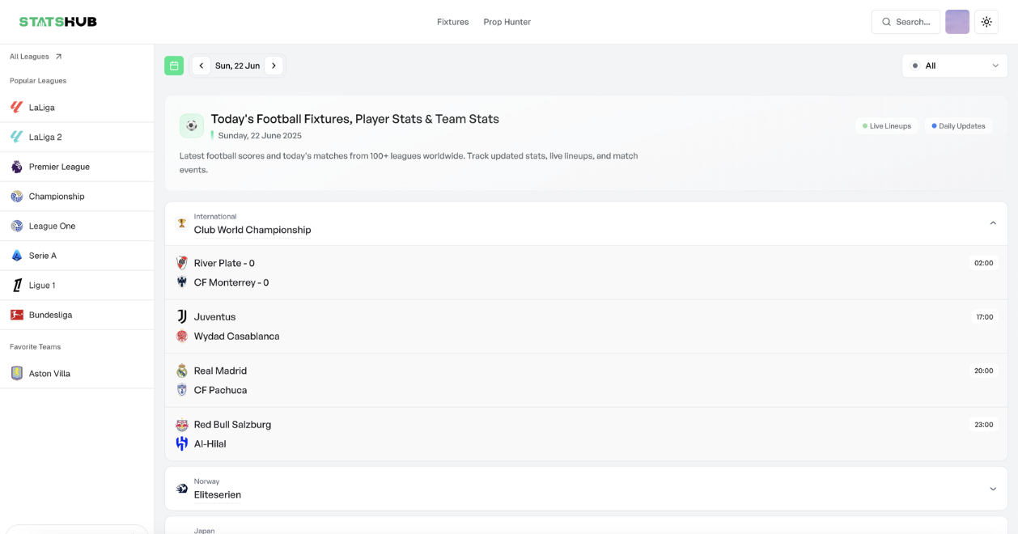Open the Prop Hunter page
Screen dimensions: 1018x534
[x=507, y=22]
